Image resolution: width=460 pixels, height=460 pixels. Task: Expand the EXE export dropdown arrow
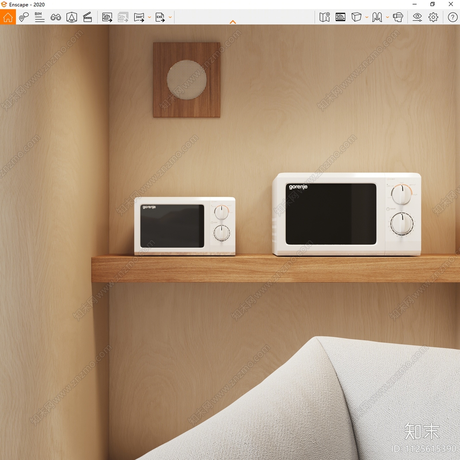170,17
